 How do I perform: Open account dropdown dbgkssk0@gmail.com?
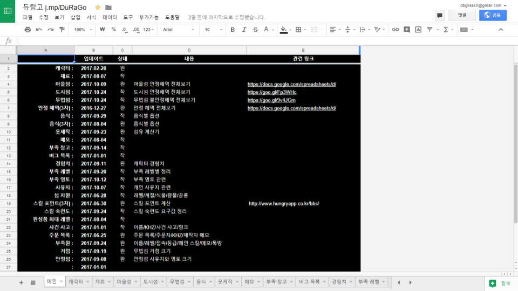tap(483, 5)
